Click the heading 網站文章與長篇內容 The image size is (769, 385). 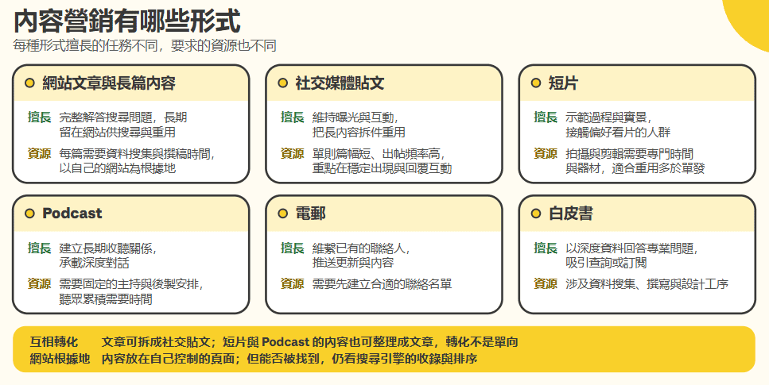[109, 83]
